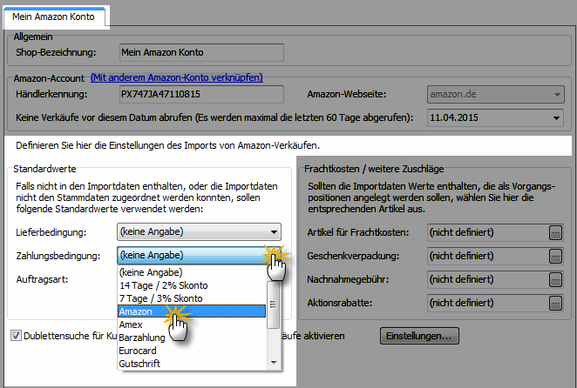Image resolution: width=577 pixels, height=388 pixels.
Task: Choose (keine Angabe) in the open list
Action: [192, 272]
